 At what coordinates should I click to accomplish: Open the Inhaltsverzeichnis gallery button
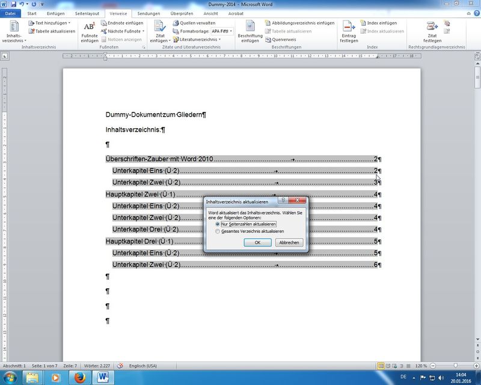(14, 31)
